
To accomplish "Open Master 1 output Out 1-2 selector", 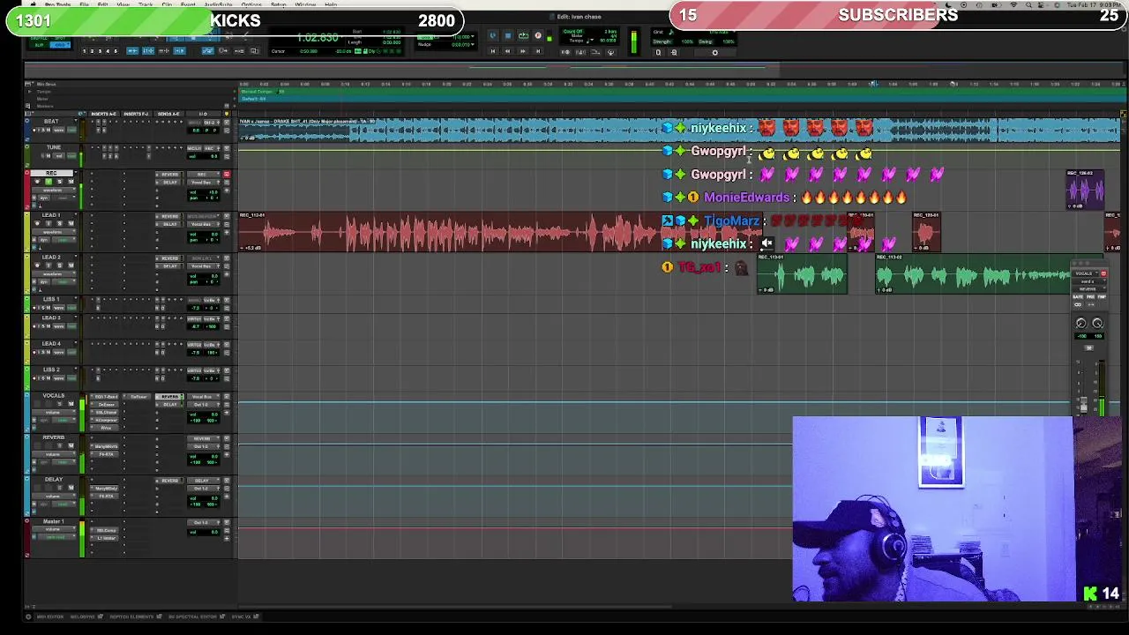I will [203, 523].
